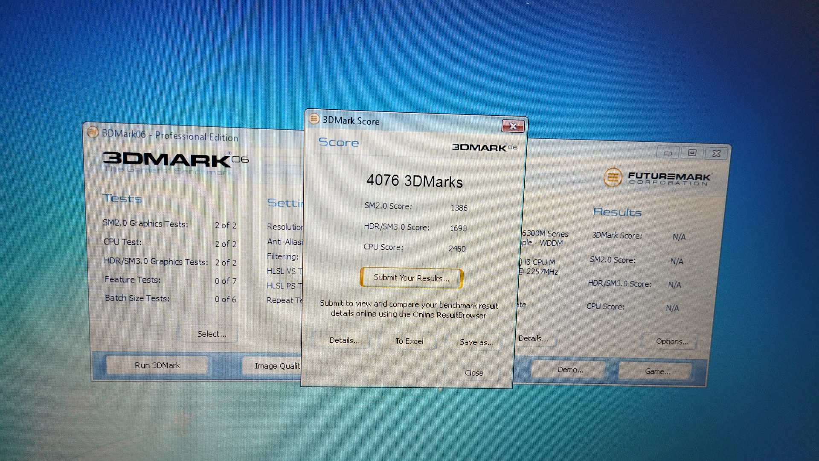Click the CPU Score value 2450

457,248
